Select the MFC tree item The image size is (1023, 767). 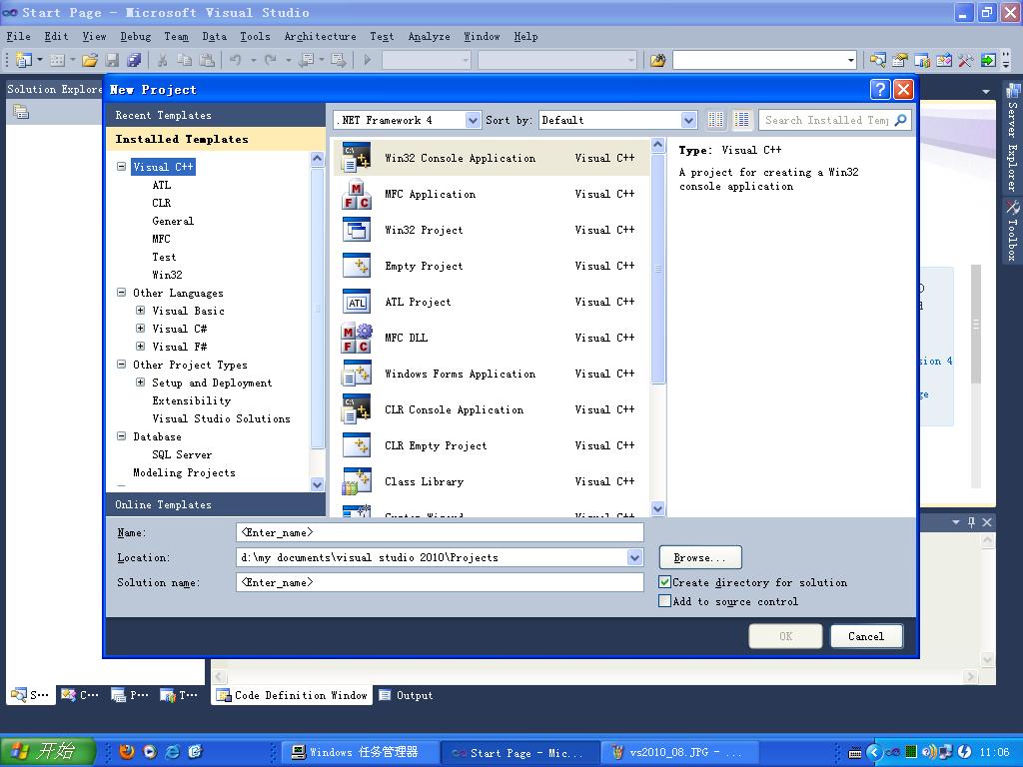tap(161, 239)
